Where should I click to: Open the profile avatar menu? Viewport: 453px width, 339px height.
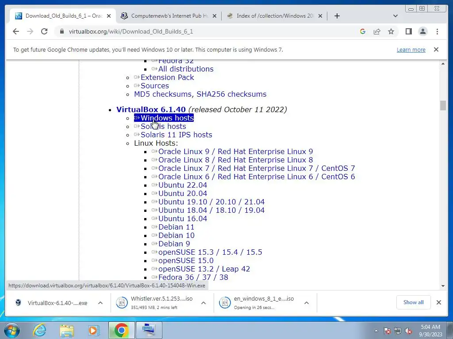(423, 31)
